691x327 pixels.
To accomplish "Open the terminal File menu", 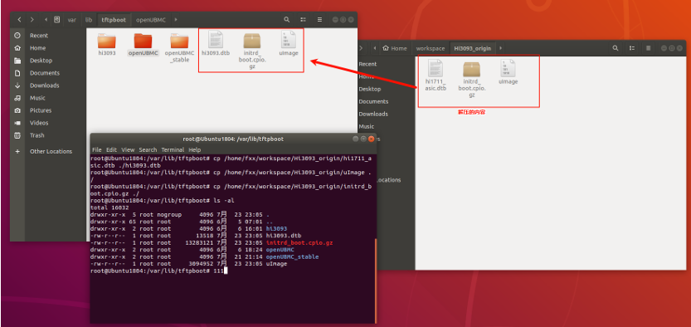I will click(96, 150).
